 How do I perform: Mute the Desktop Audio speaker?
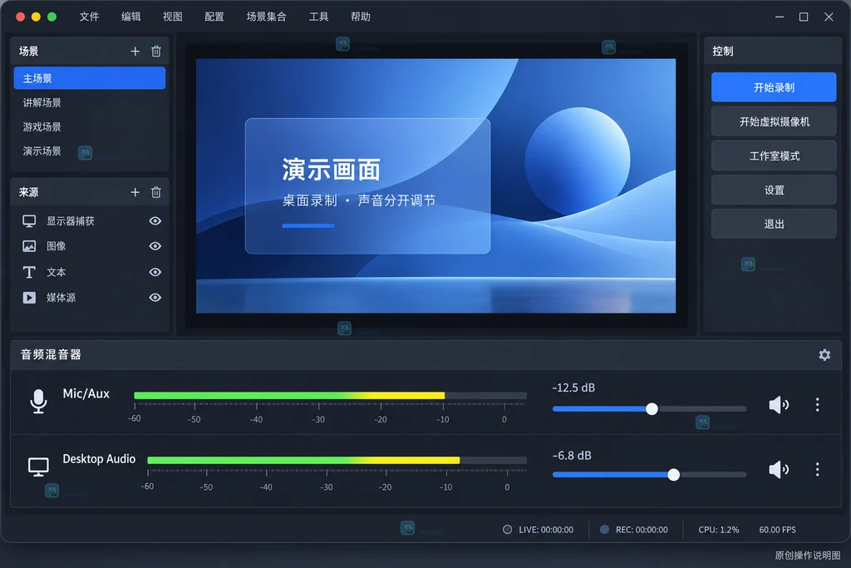click(x=779, y=469)
